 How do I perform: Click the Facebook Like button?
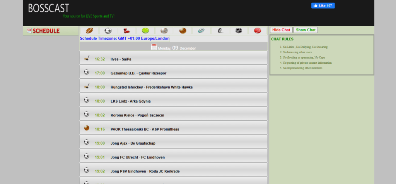(323, 5)
